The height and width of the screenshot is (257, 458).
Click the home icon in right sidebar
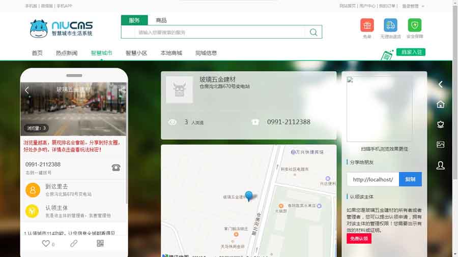[x=441, y=104]
